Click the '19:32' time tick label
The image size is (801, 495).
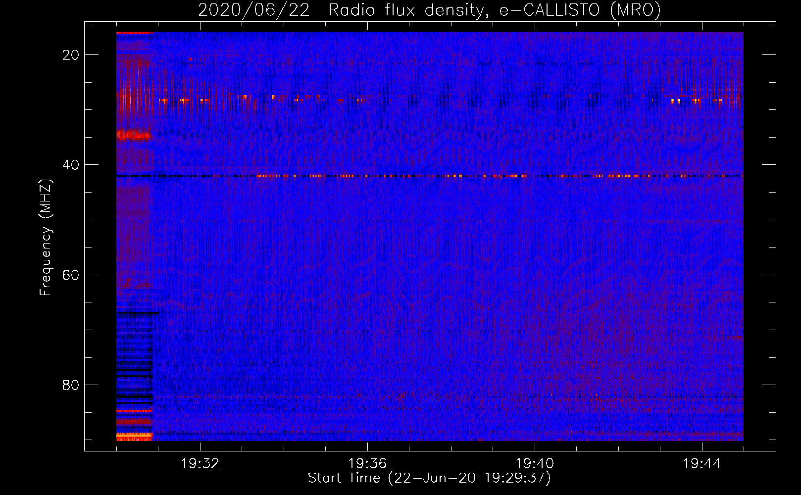200,464
